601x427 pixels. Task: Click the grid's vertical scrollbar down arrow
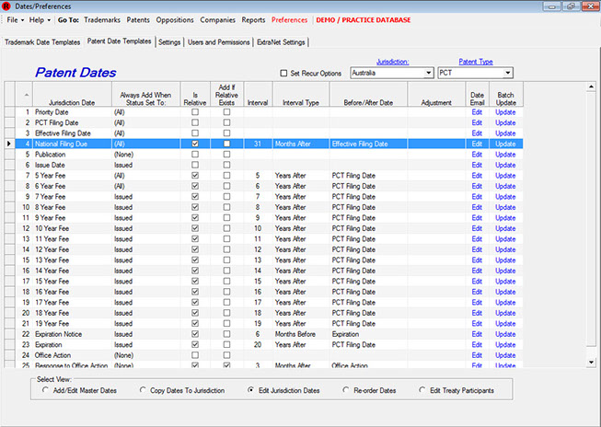point(592,364)
